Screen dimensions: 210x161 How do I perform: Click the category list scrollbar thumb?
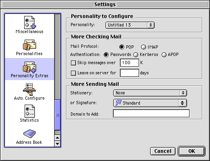click(x=57, y=115)
